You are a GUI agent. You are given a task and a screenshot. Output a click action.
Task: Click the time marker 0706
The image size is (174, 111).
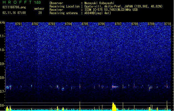click(102, 24)
